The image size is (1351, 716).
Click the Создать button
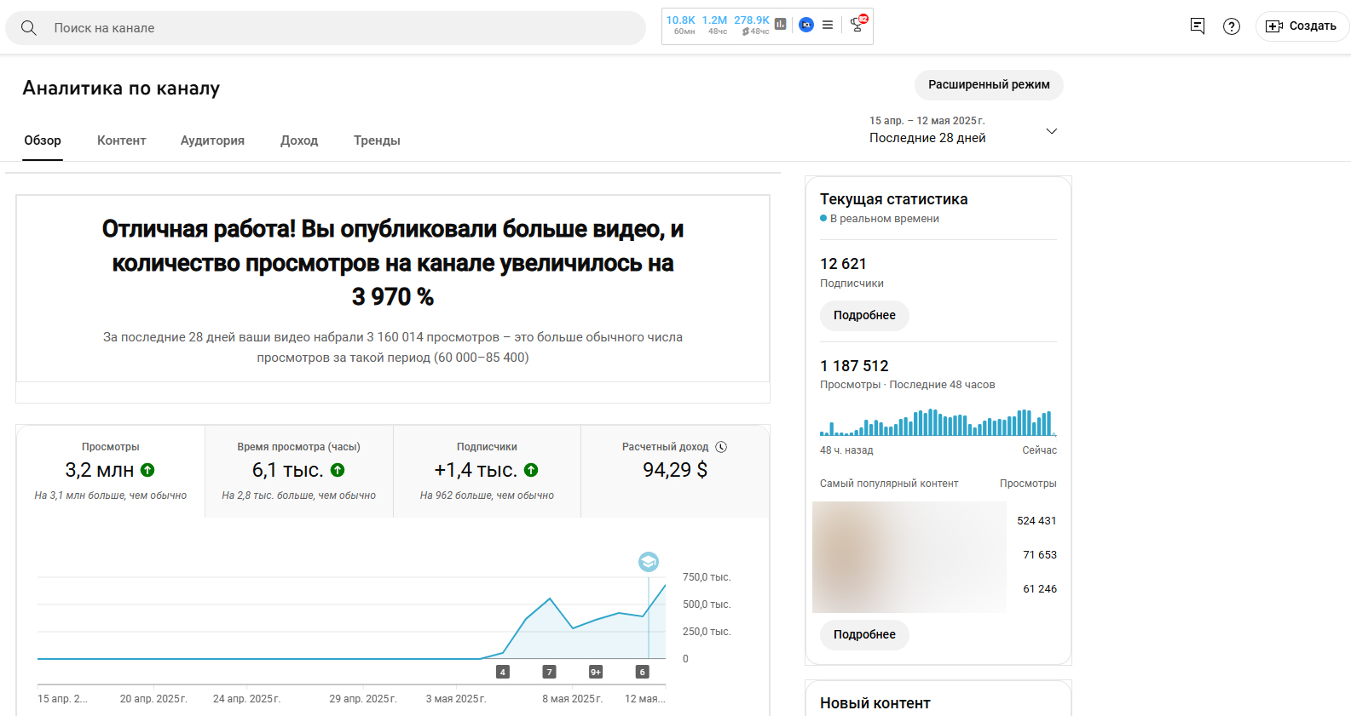[1302, 26]
